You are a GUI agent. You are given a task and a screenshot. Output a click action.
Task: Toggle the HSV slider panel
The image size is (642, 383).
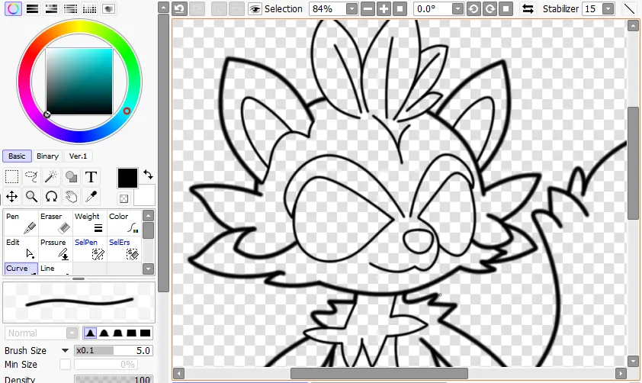pyautogui.click(x=51, y=8)
